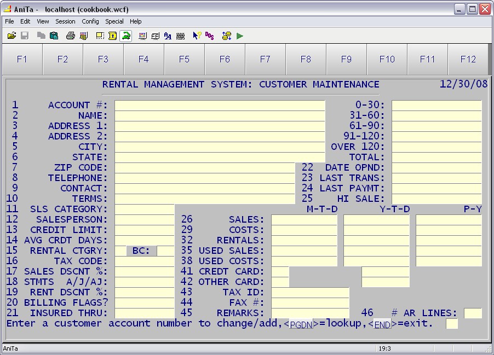
Task: Click the grayed save floppy disk icon
Action: [25, 36]
